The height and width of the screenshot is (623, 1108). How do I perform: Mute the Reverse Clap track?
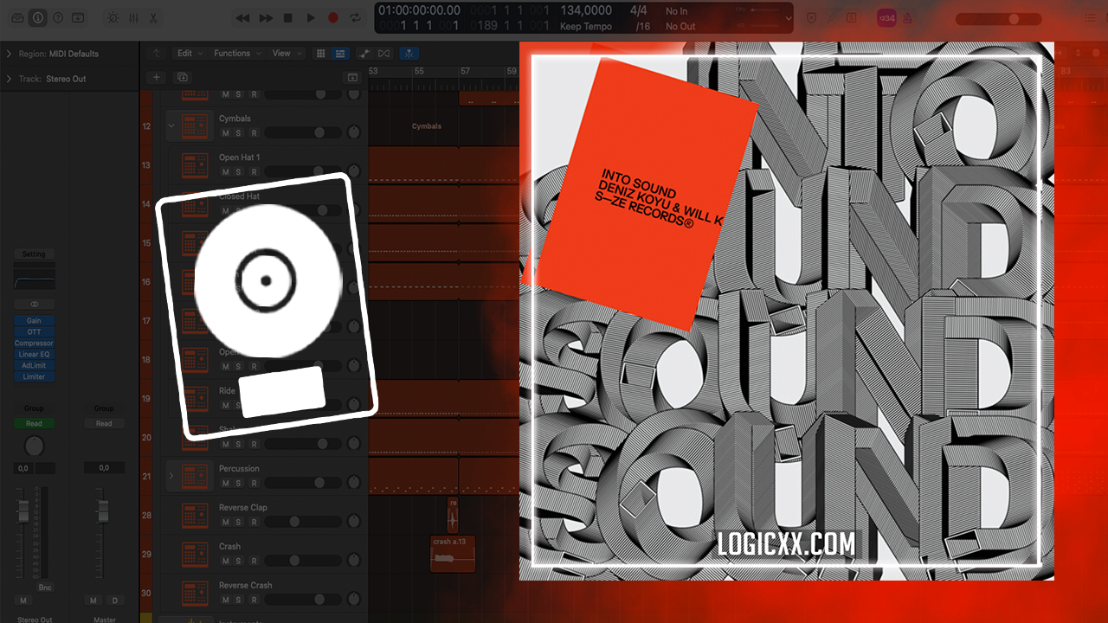coord(225,522)
